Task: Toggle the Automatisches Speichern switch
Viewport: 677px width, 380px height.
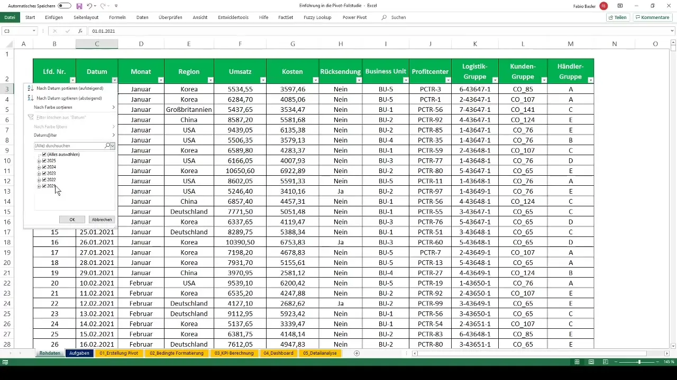Action: point(65,6)
